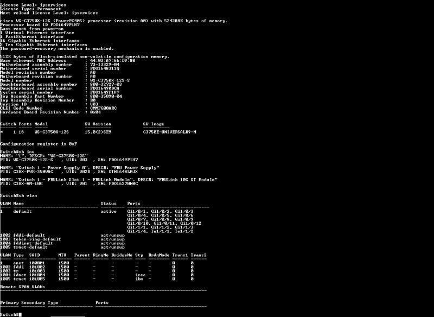Click the PID value C3KX-NM-10G
Viewport: 434px width, 317px height.
point(28,183)
